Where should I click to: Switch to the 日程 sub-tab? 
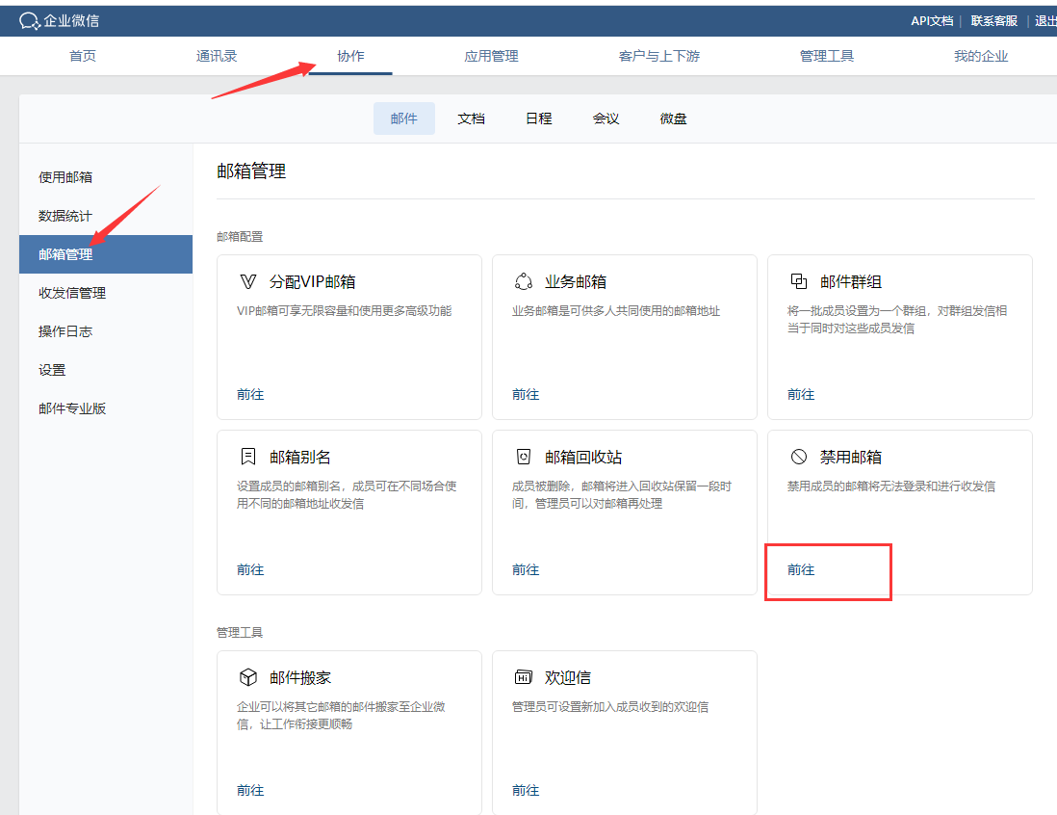click(x=538, y=118)
